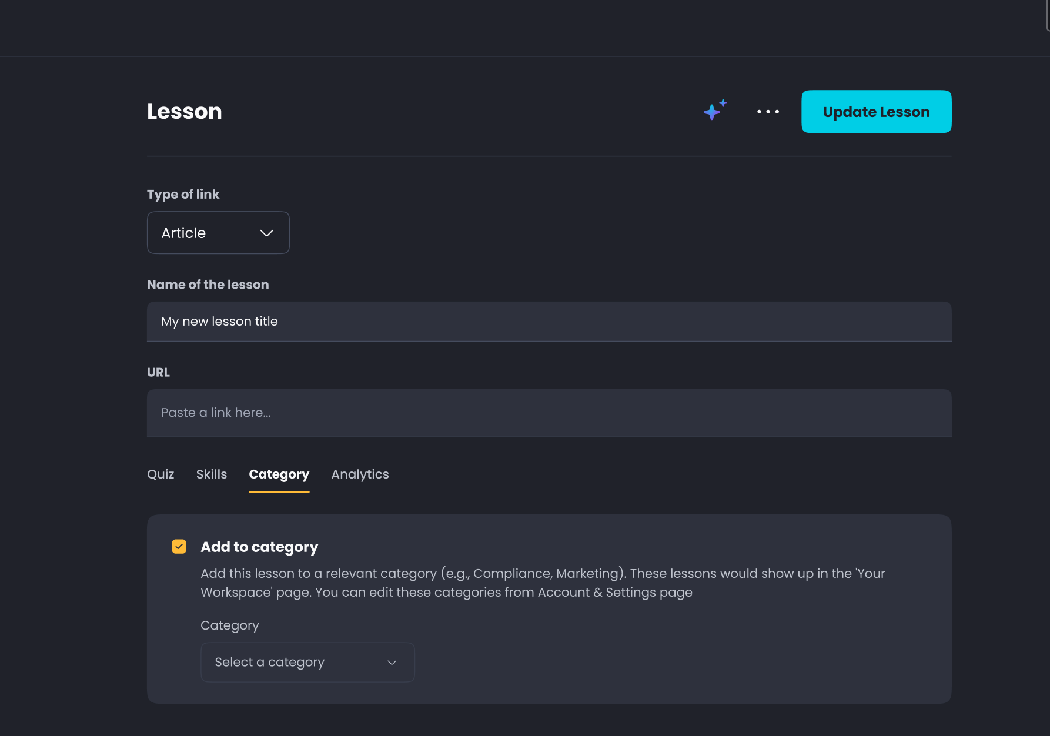Viewport: 1050px width, 736px height.
Task: Click the "Add to category" heading label
Action: click(259, 547)
